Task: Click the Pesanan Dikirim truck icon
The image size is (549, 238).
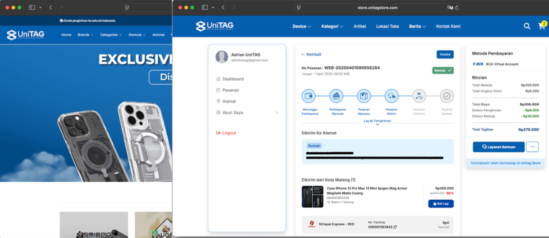Action: [392, 96]
